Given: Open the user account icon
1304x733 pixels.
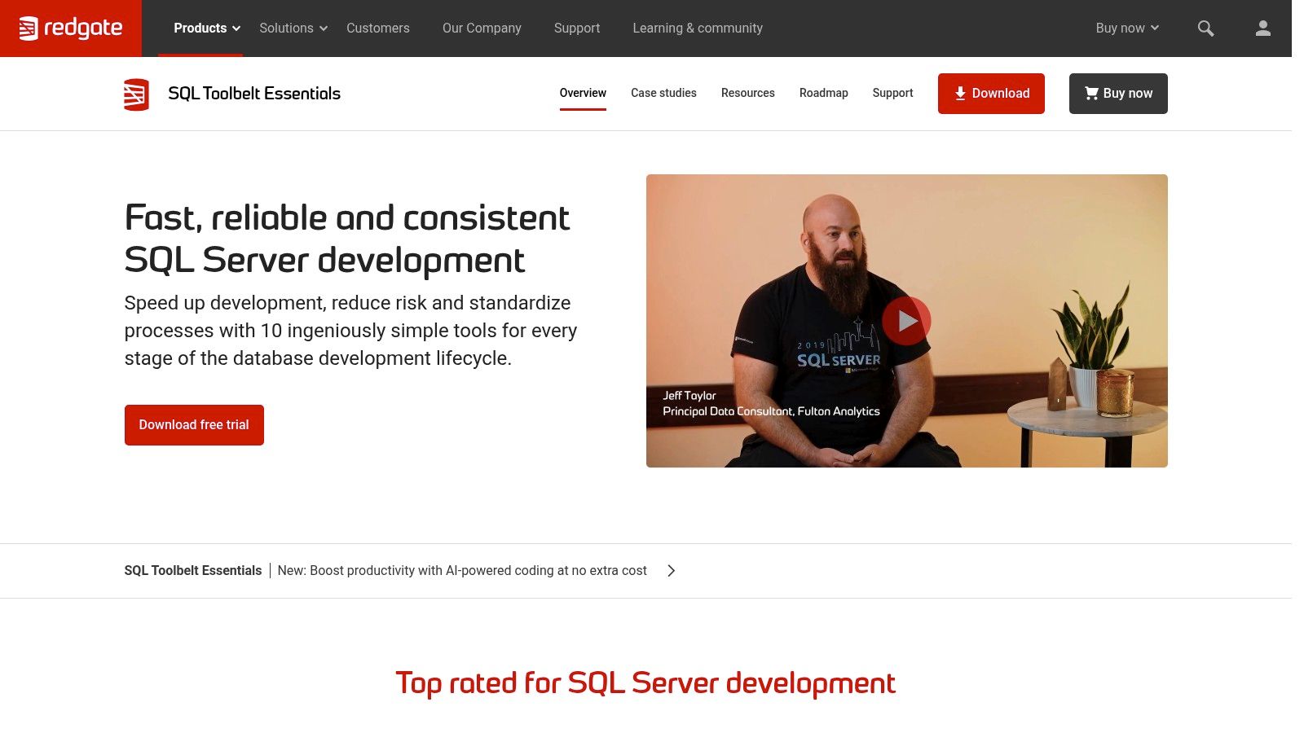Looking at the screenshot, I should pyautogui.click(x=1262, y=28).
